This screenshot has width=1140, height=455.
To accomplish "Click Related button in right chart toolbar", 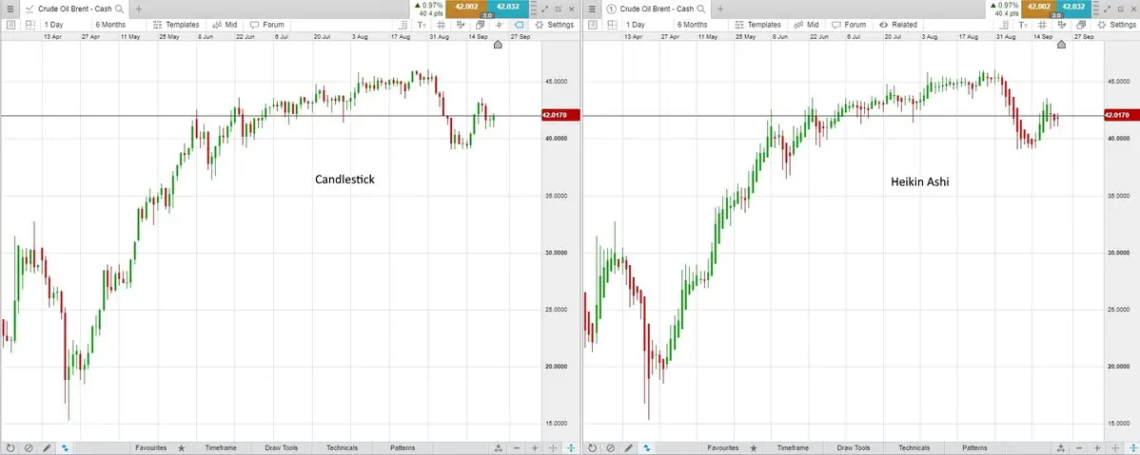I will (898, 25).
